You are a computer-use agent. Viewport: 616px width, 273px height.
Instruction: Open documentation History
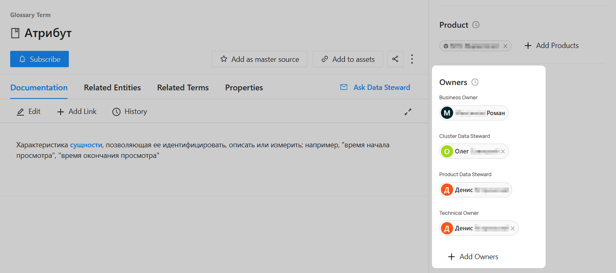pos(129,111)
